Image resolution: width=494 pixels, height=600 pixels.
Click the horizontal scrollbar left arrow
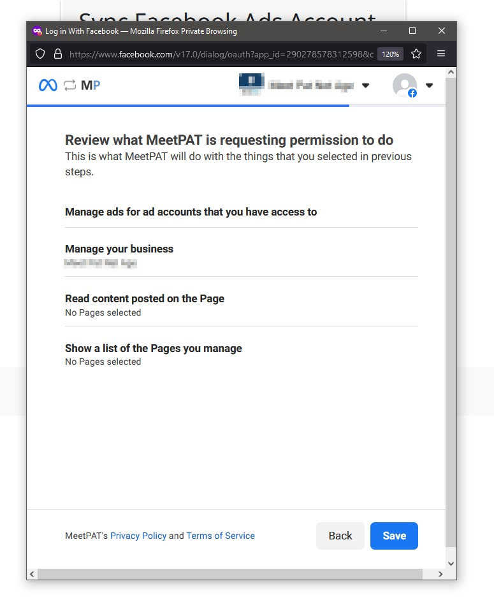[33, 574]
